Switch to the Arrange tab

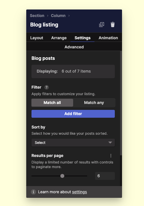pos(59,38)
